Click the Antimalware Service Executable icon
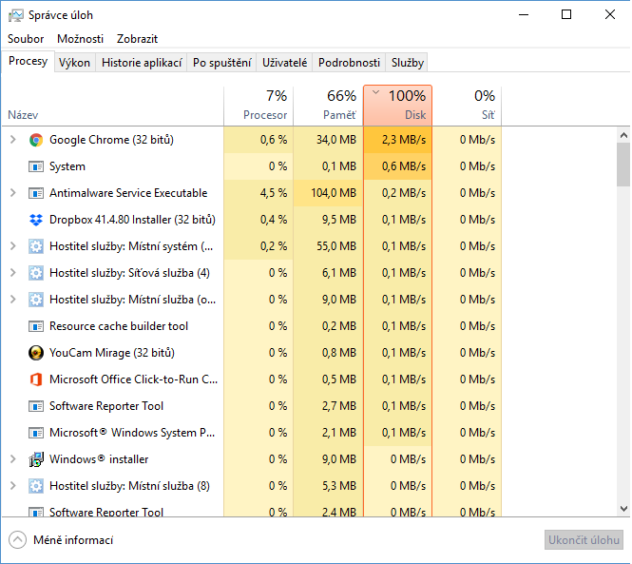 click(x=36, y=193)
